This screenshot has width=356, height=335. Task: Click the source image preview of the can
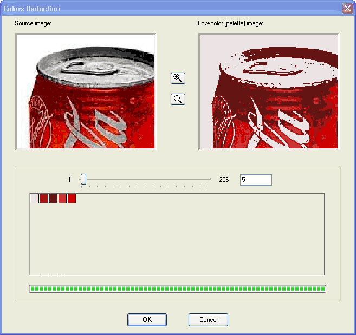[x=86, y=91]
